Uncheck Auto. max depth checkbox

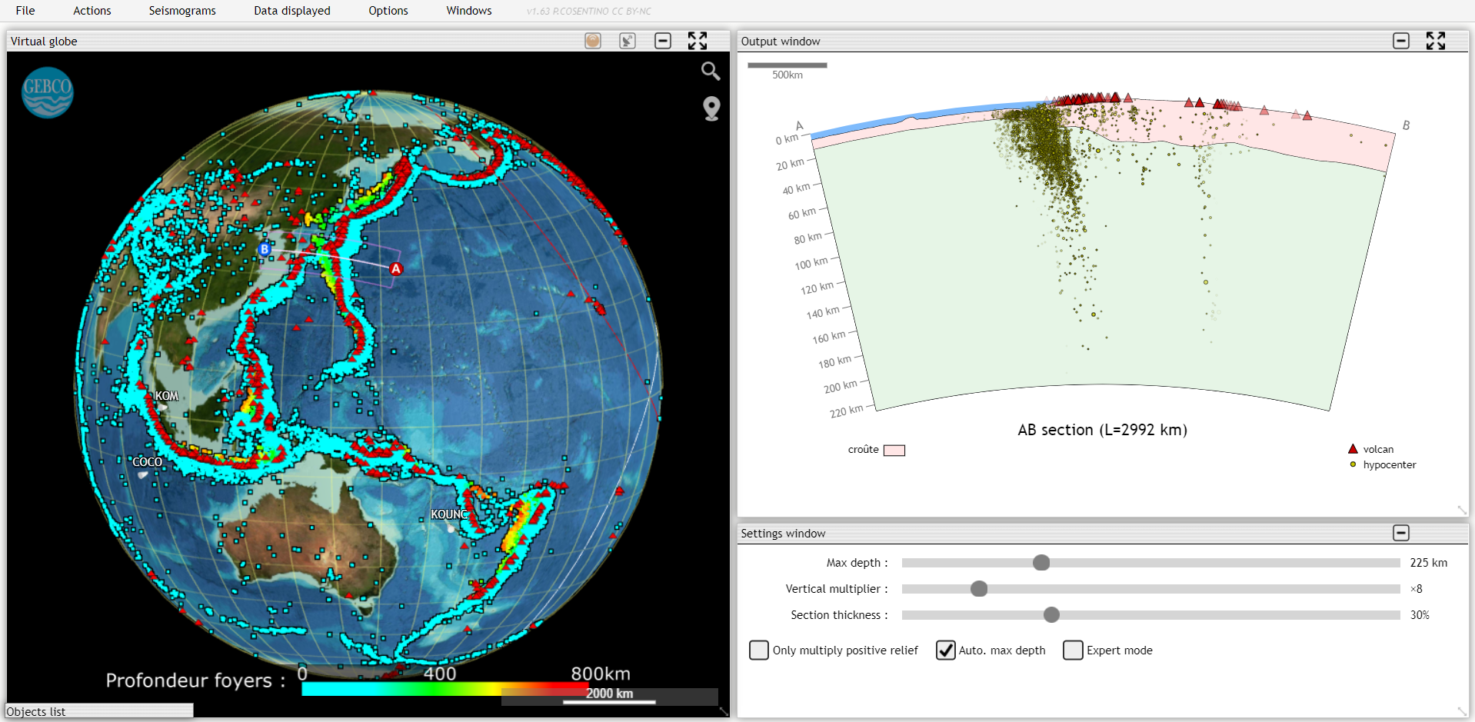(945, 650)
